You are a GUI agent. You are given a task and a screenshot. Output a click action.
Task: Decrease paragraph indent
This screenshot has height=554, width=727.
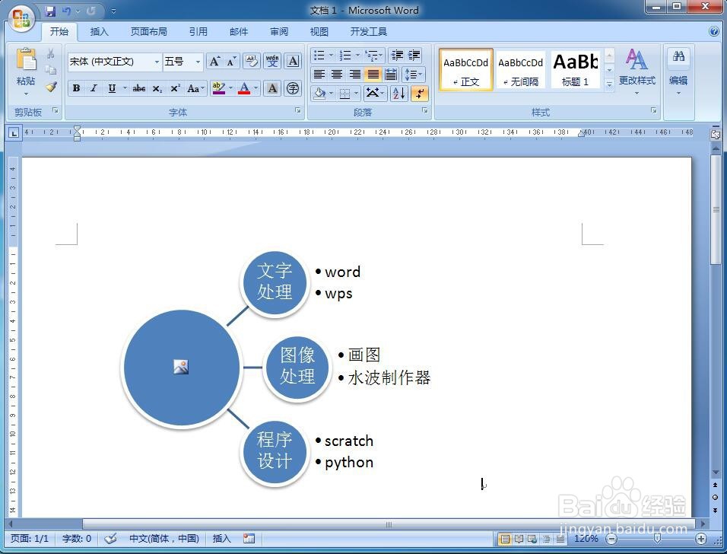coord(397,56)
